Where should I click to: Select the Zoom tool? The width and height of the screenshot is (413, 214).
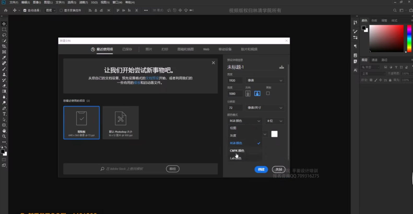click(x=4, y=136)
